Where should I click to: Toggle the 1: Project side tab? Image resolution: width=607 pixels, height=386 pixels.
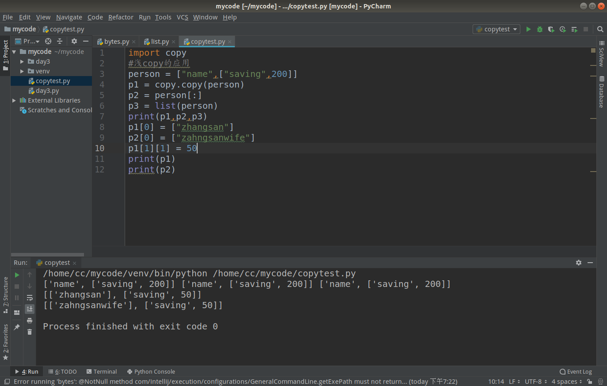(x=5, y=55)
